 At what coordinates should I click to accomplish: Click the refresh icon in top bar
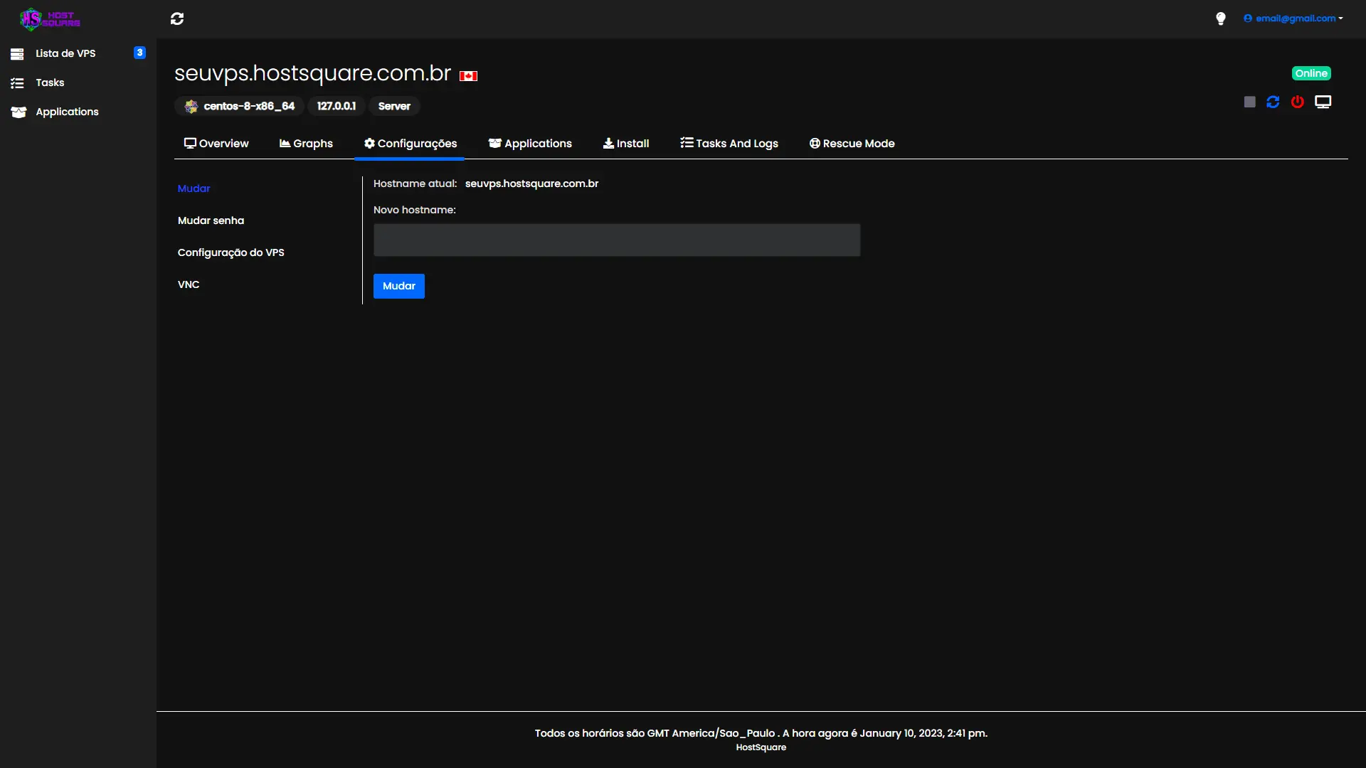pos(177,18)
